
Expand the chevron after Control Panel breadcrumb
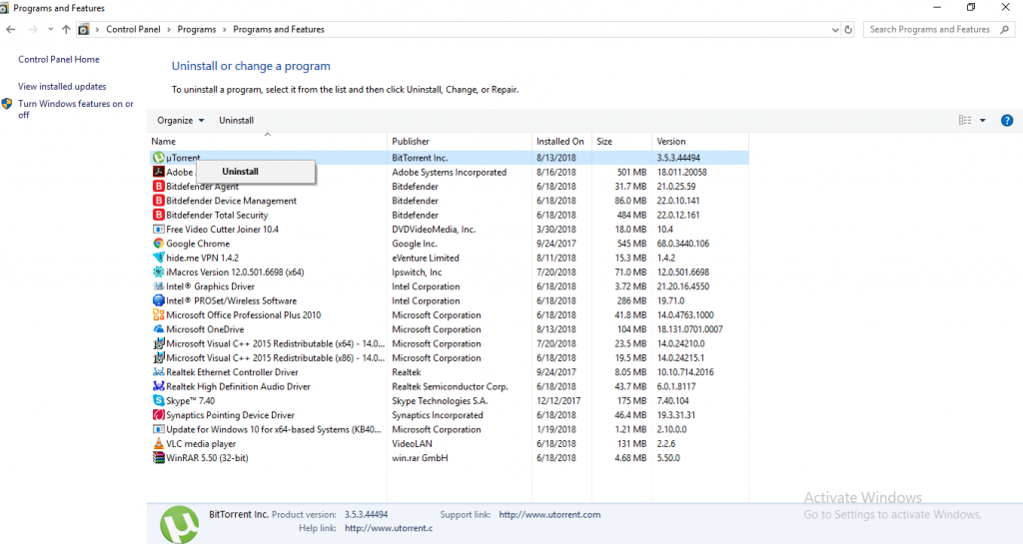pos(170,29)
